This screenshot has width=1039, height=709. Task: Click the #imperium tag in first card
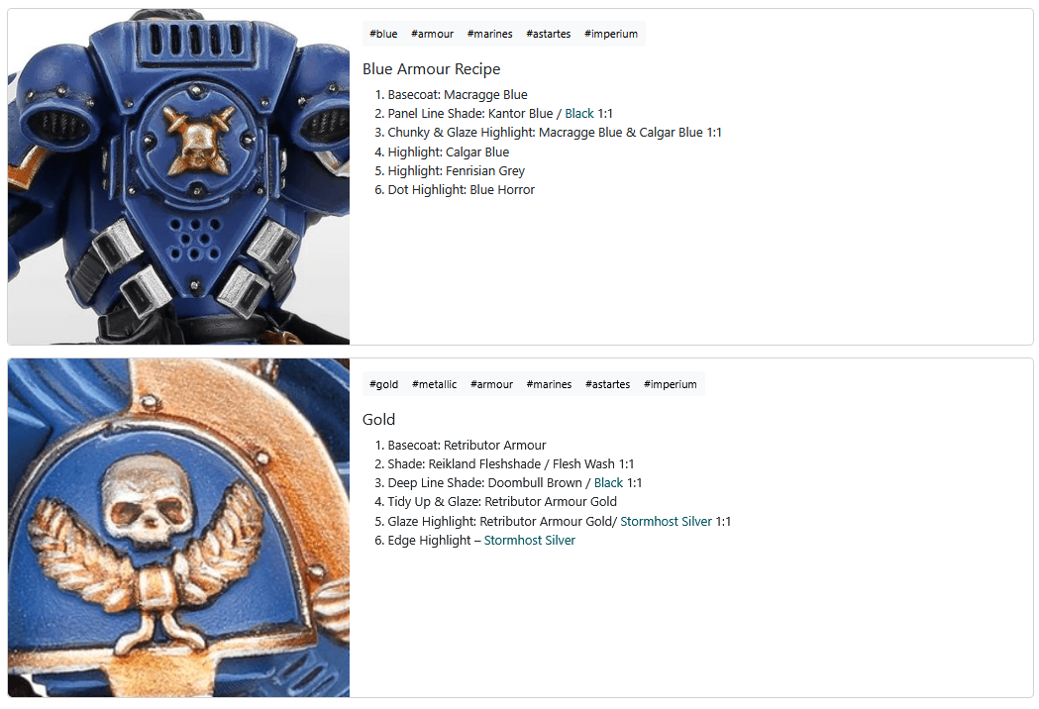(x=611, y=34)
